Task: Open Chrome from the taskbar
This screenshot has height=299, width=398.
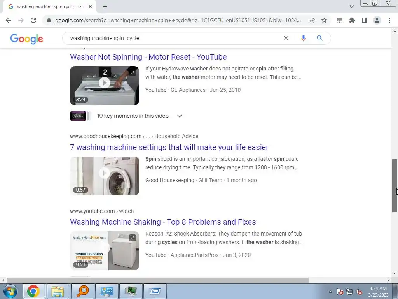Action: [x=33, y=291]
